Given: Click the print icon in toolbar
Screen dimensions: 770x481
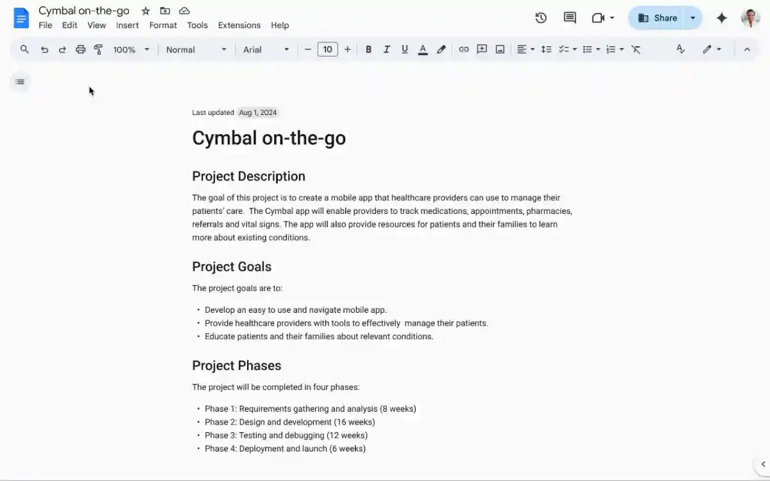Looking at the screenshot, I should click(x=80, y=49).
